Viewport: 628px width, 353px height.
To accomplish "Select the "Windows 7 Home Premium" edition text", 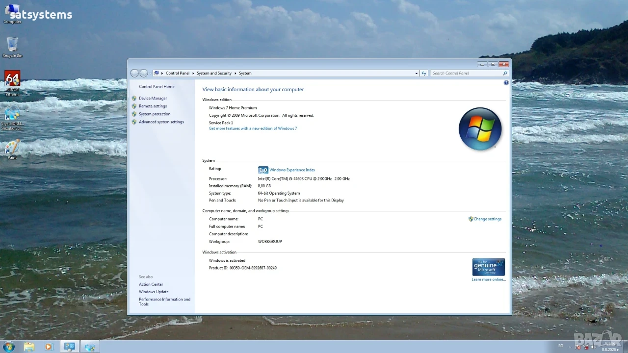I will click(233, 107).
